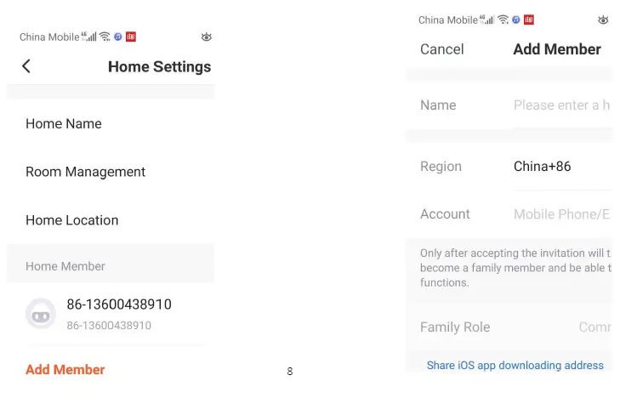Tap eye comfort icon above Add Member title
637x398 pixels.
click(x=603, y=20)
